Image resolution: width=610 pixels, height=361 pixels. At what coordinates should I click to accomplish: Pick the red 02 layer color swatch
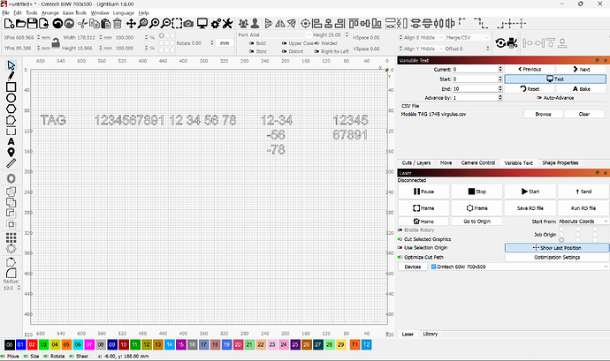(33, 342)
